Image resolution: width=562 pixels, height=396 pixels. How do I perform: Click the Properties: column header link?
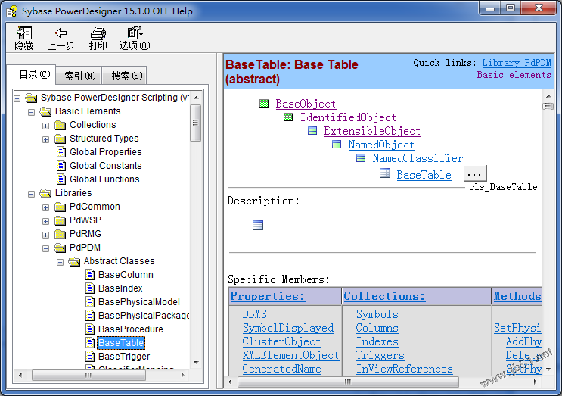[267, 296]
